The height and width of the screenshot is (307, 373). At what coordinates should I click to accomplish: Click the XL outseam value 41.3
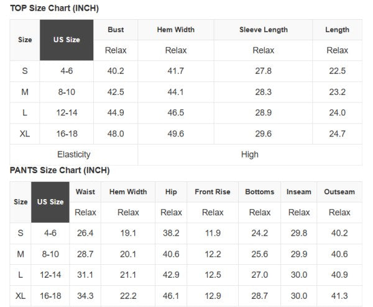point(339,296)
